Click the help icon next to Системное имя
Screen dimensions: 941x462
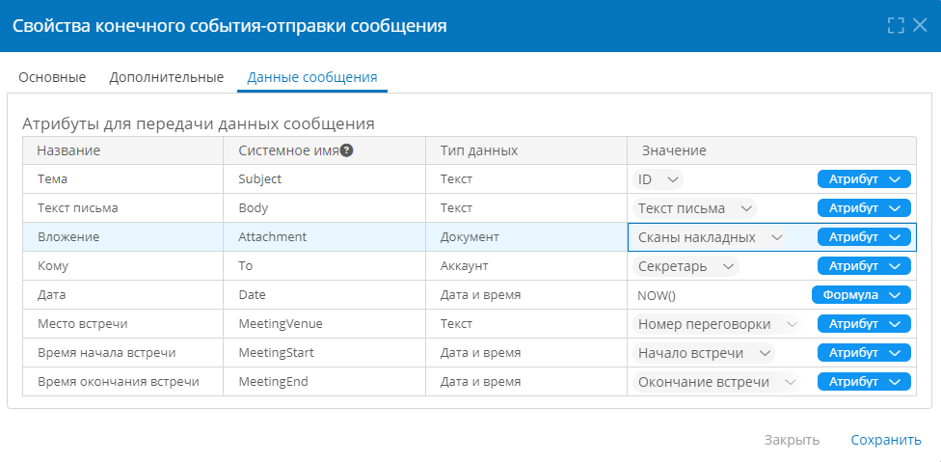tap(346, 150)
